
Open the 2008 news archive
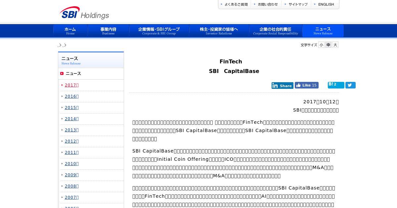71,186
